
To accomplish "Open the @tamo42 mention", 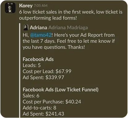I will (x=41, y=35).
